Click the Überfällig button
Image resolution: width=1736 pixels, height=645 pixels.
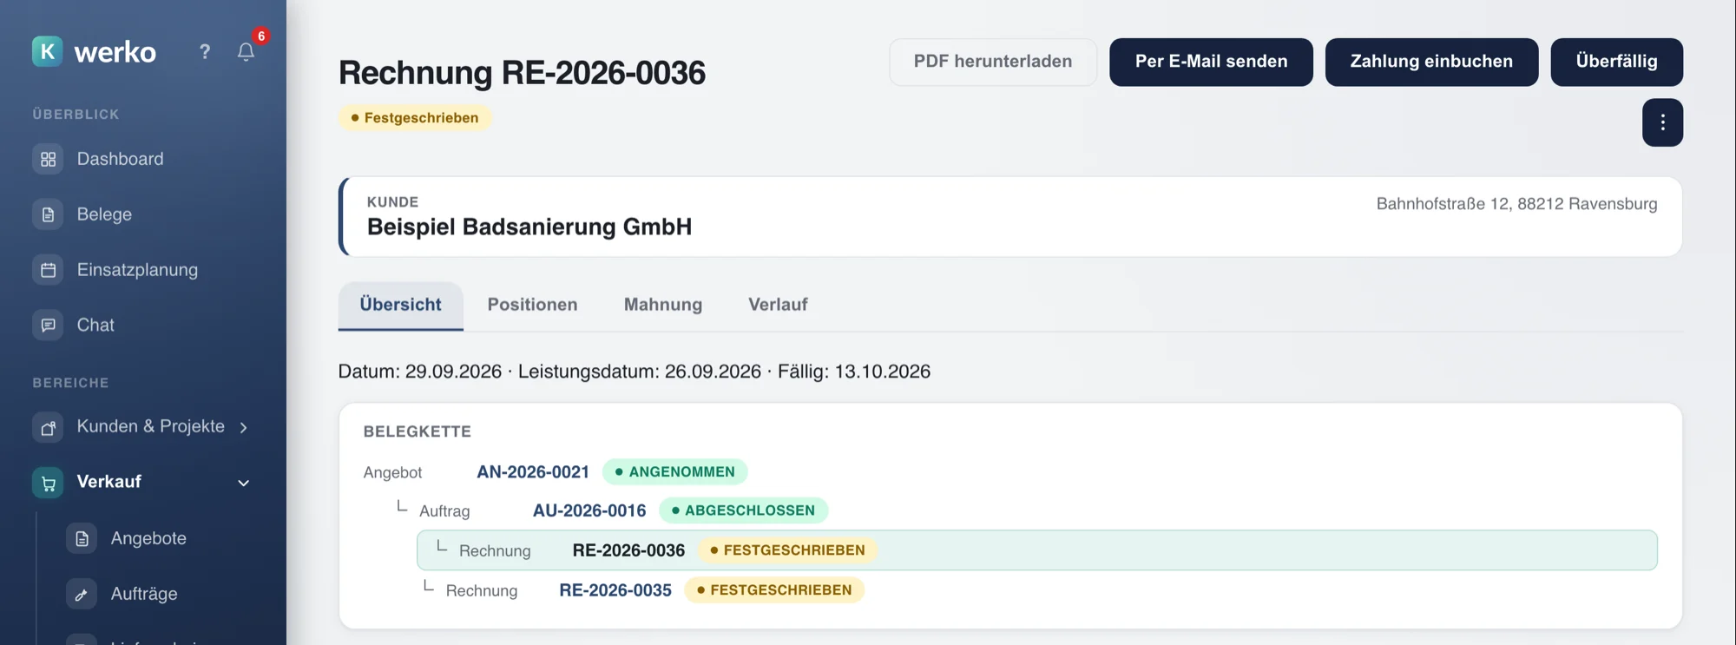(x=1616, y=62)
